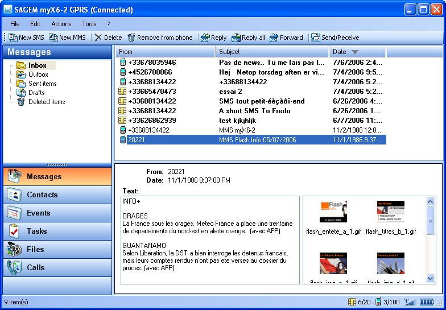
Task: Click the New MMS toolbar icon
Action: (53, 38)
